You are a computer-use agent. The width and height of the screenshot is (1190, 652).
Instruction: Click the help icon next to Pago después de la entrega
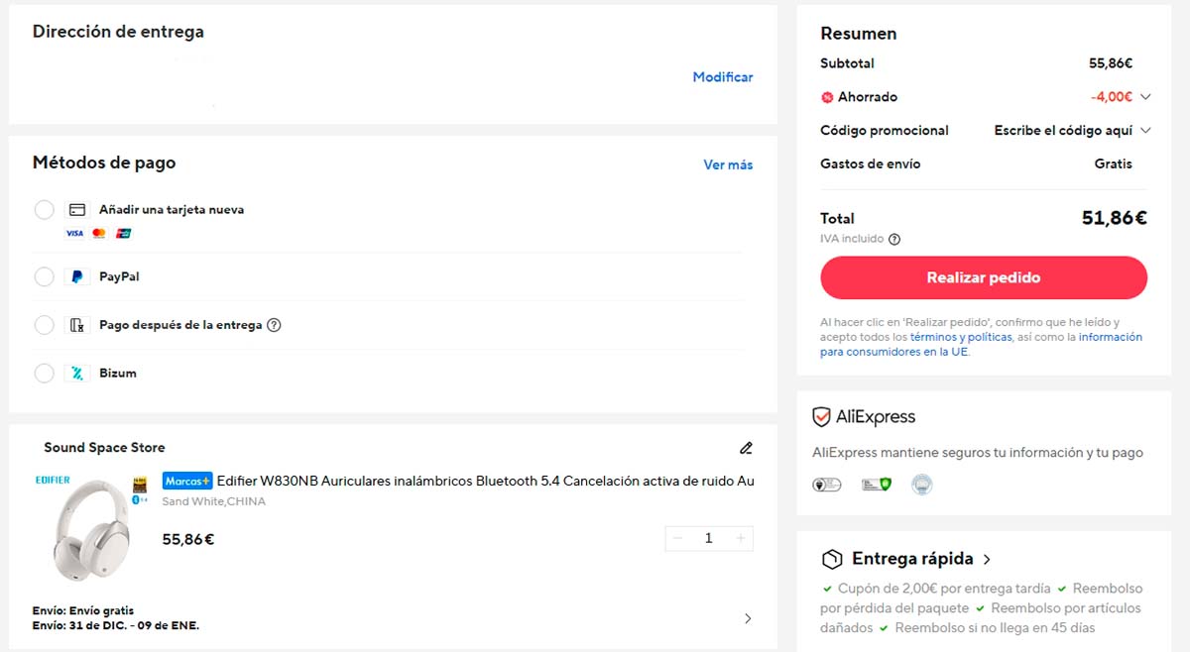tap(275, 325)
